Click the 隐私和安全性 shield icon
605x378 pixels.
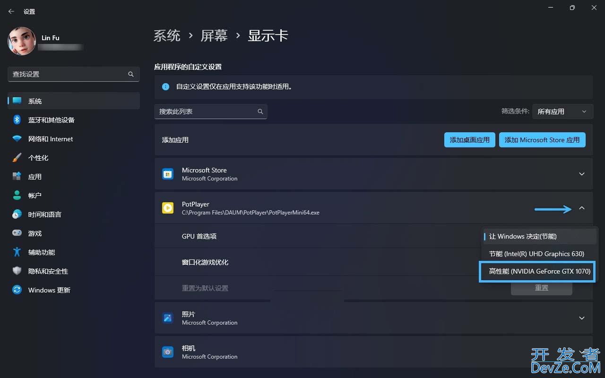click(x=17, y=271)
